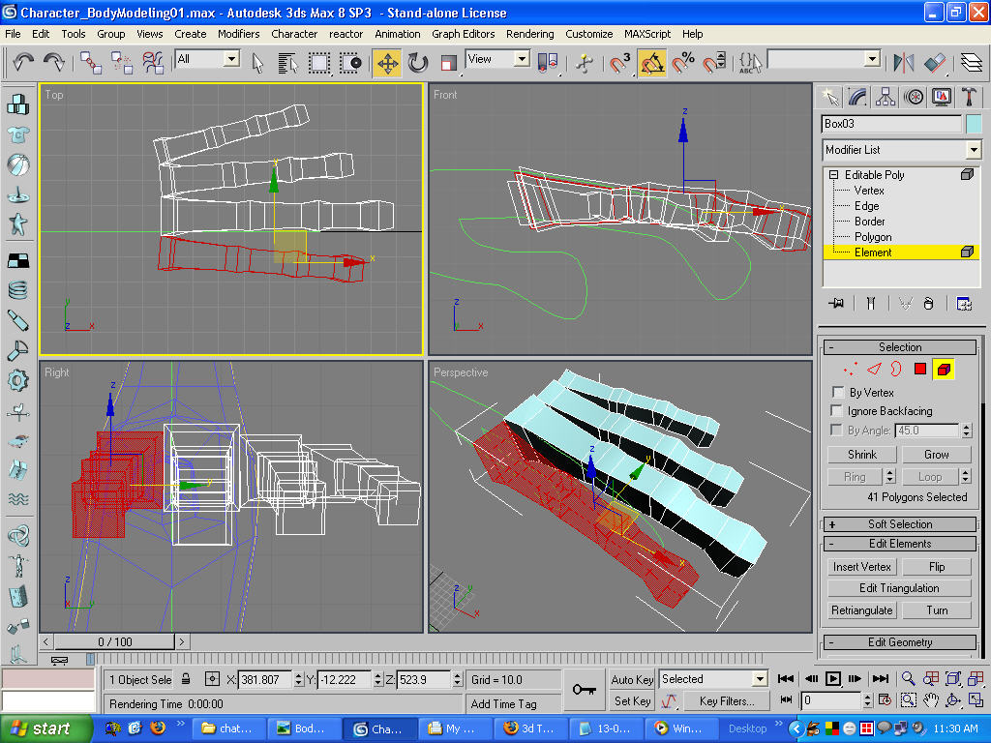Open the Motion command panel

click(x=914, y=97)
